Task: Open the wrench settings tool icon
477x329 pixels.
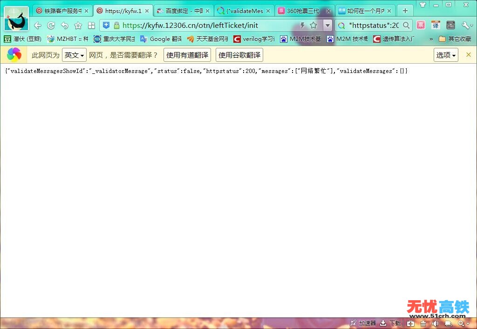Action: click(x=466, y=25)
